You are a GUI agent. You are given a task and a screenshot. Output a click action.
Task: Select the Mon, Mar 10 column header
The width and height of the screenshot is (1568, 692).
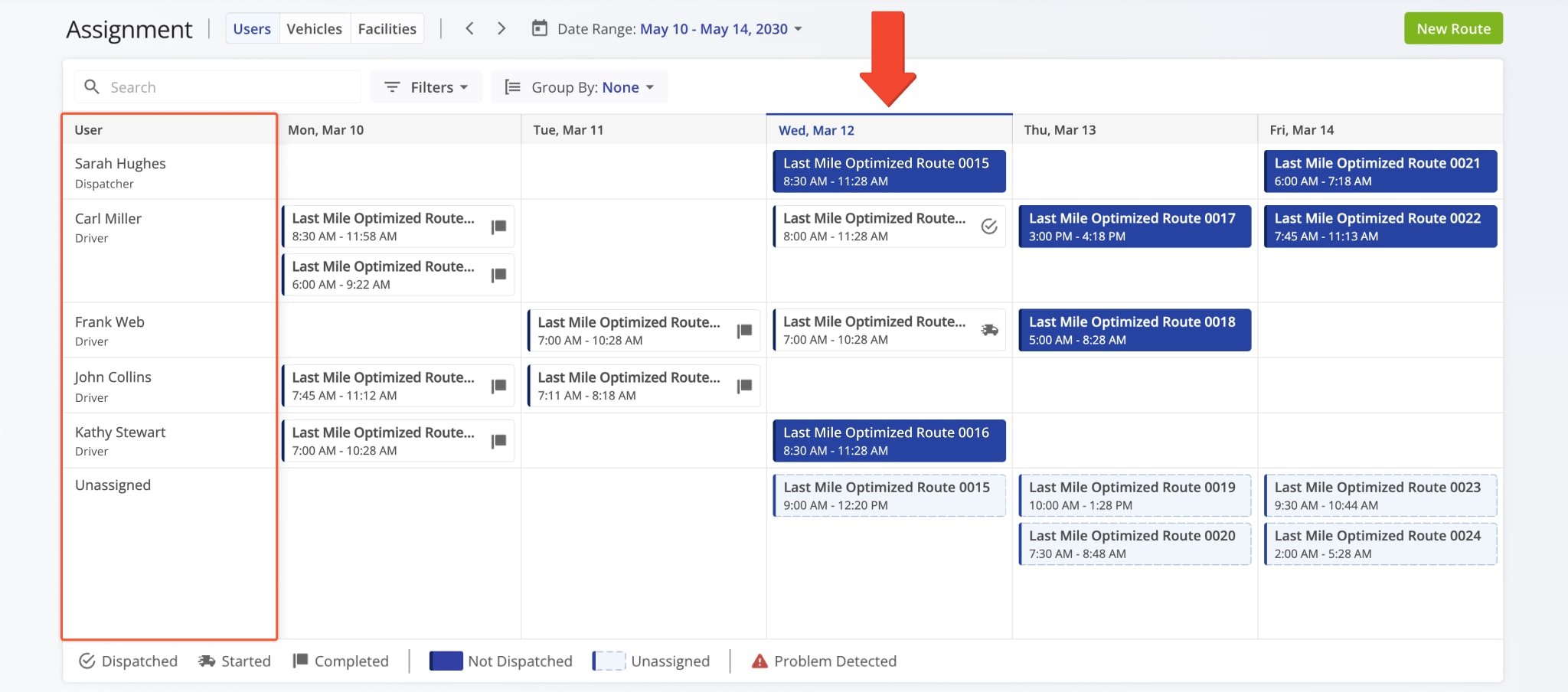click(398, 130)
